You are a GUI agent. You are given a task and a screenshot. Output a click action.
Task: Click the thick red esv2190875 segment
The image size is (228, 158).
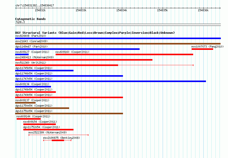(58, 140)
